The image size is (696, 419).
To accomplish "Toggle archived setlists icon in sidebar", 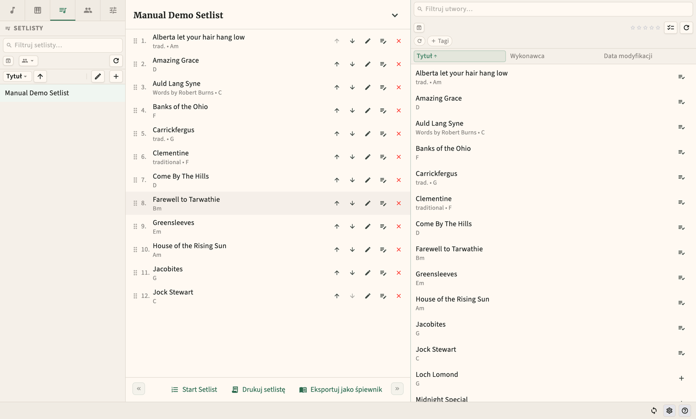I will click(x=8, y=61).
